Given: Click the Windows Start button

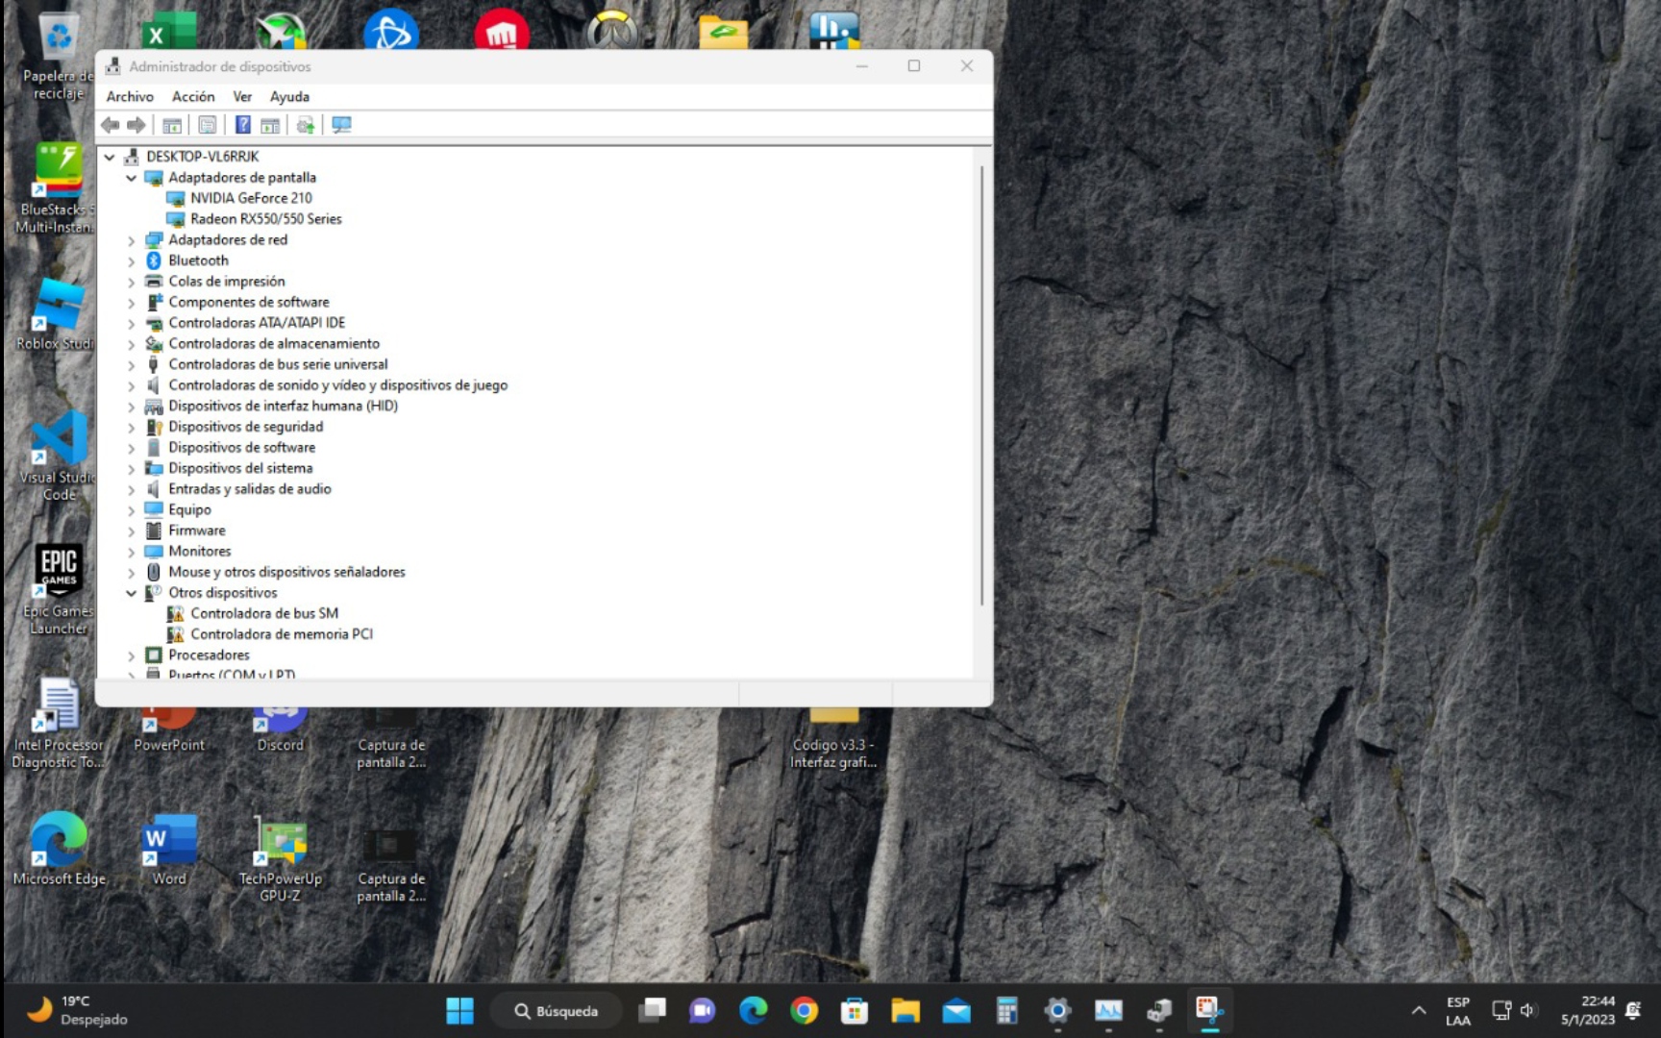Looking at the screenshot, I should pos(459,1010).
